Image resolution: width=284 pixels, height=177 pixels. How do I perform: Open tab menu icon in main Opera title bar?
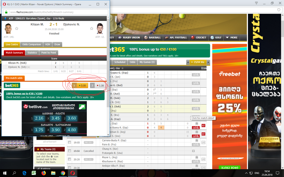256,3
